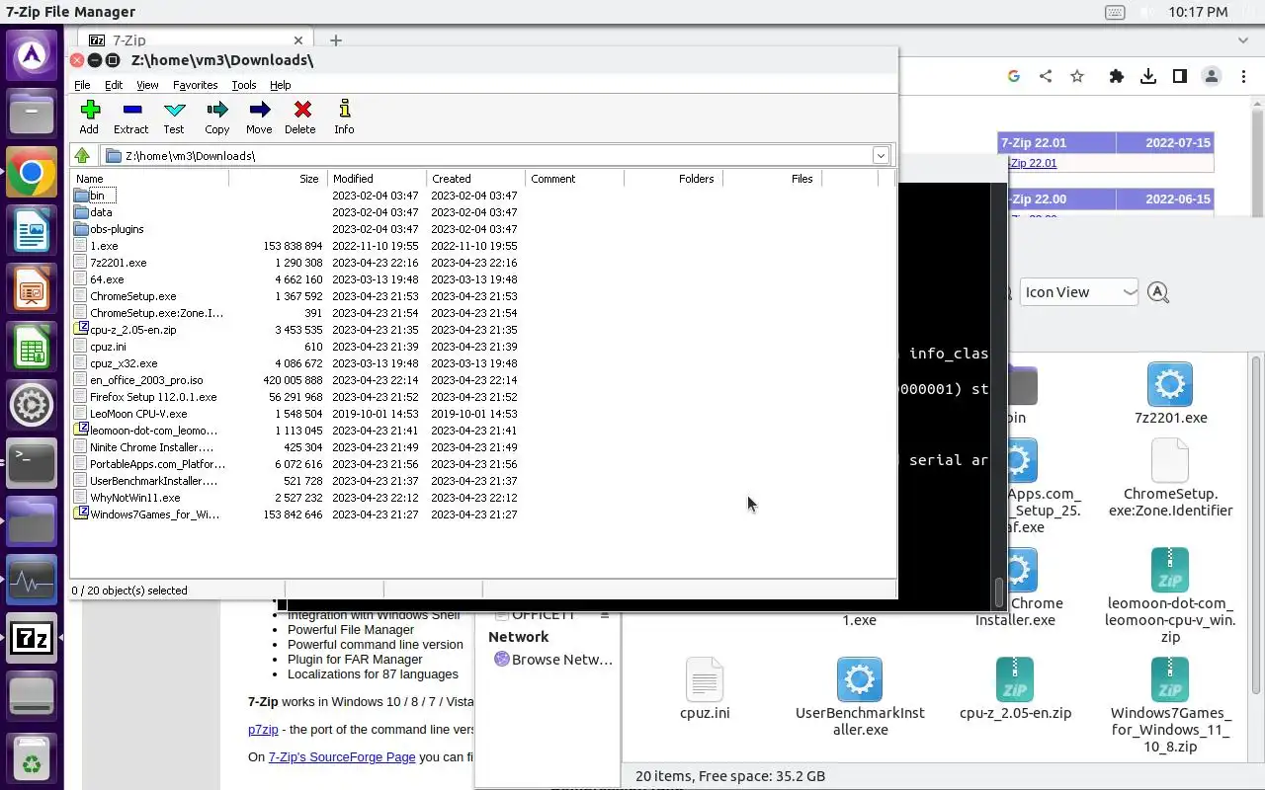
Task: Open the browser three-dot menu
Action: [1243, 76]
